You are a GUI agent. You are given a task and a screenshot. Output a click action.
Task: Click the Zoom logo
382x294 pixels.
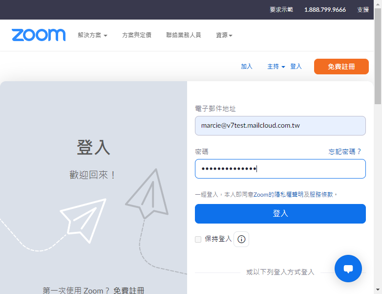[x=39, y=35]
